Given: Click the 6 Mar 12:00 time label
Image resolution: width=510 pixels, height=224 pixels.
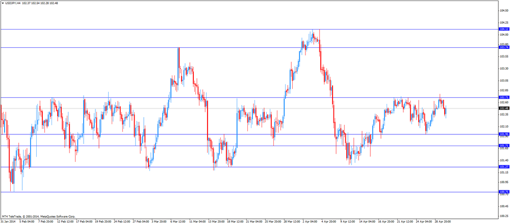Looking at the screenshot, I should tap(178, 222).
